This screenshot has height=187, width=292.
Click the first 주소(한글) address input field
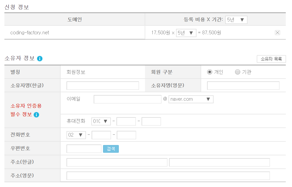pos(117,162)
